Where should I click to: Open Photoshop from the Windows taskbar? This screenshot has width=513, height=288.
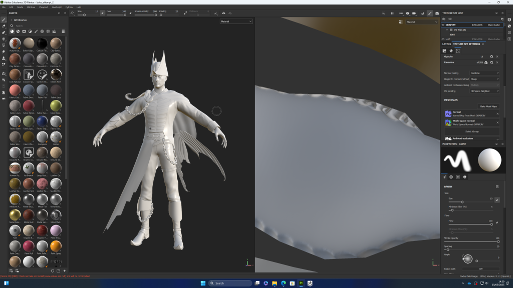301,283
